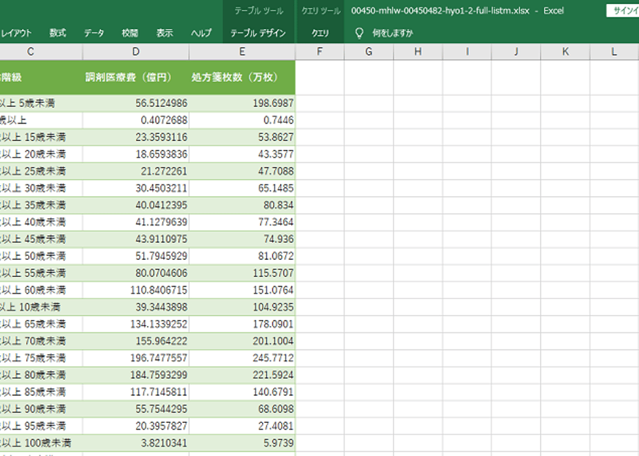
Task: Click the 以上 100歳未満 age class cell
Action: (x=41, y=443)
